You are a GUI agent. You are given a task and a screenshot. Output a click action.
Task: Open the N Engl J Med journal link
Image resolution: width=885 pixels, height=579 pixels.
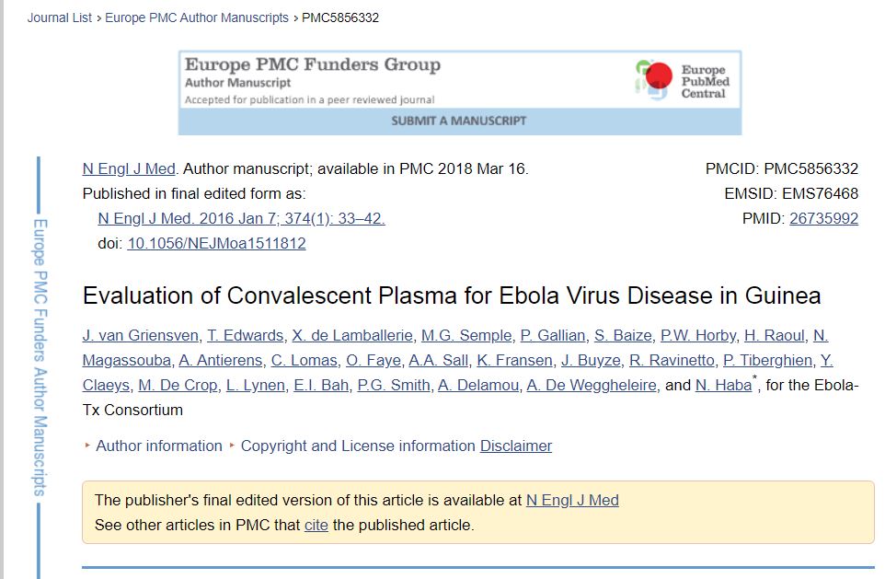[129, 169]
